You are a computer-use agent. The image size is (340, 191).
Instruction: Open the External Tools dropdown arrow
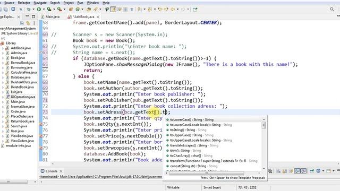click(x=64, y=10)
